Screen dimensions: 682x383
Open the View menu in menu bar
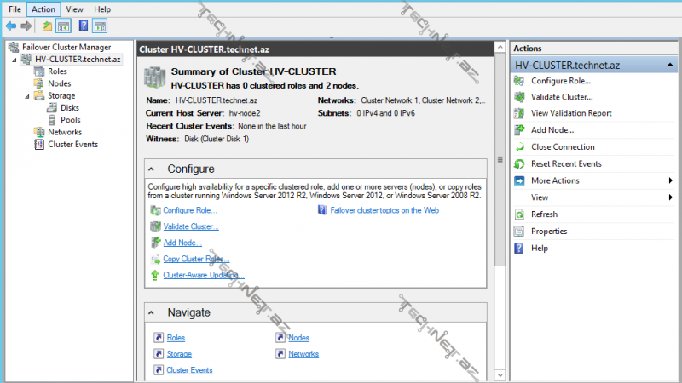(74, 9)
